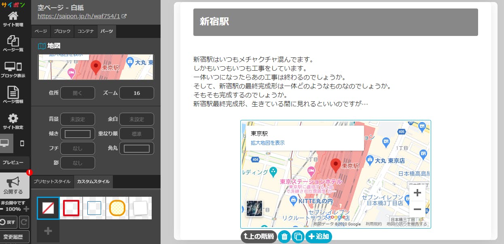This screenshot has height=244, width=504.
Task: Click the プレビュー button
Action: coord(13,162)
